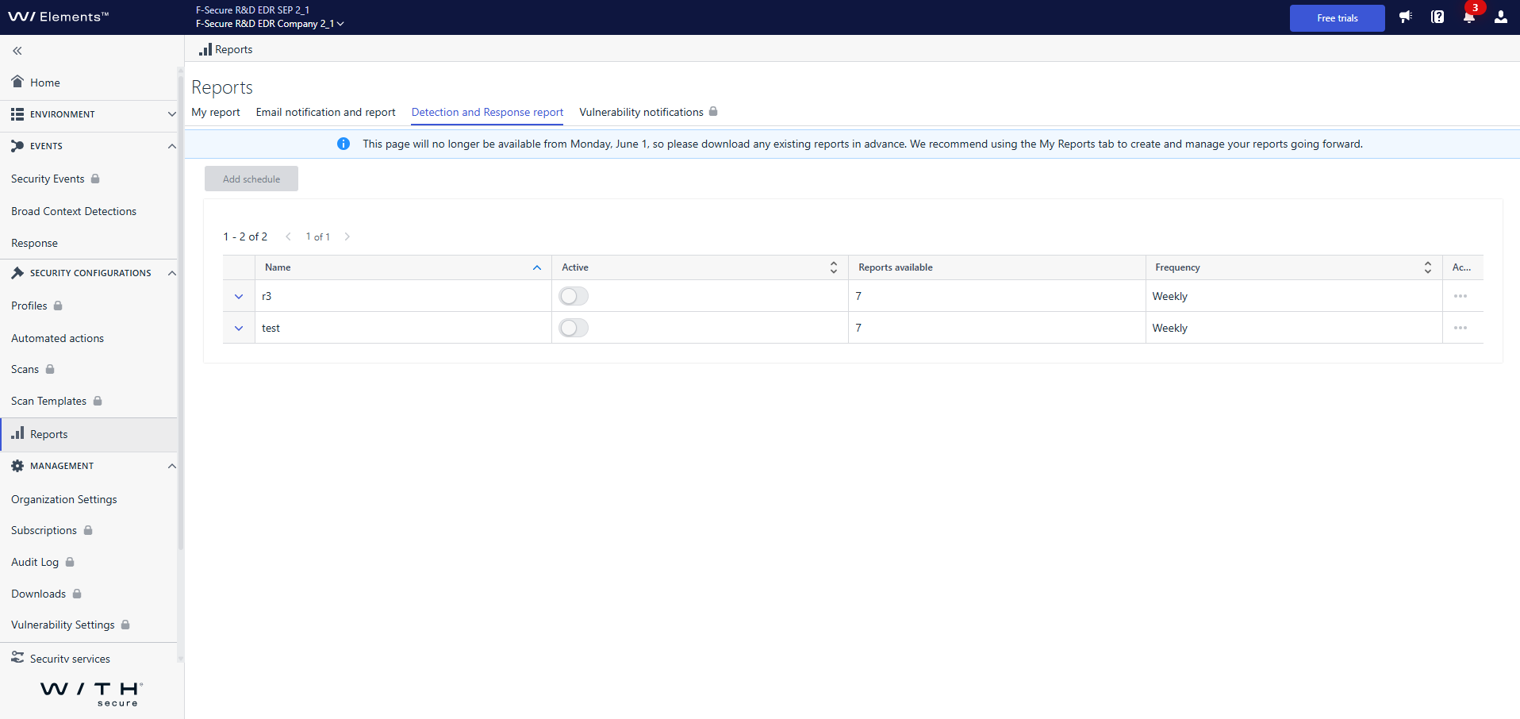Viewport: 1520px width, 719px height.
Task: Open the user account icon
Action: [1501, 17]
